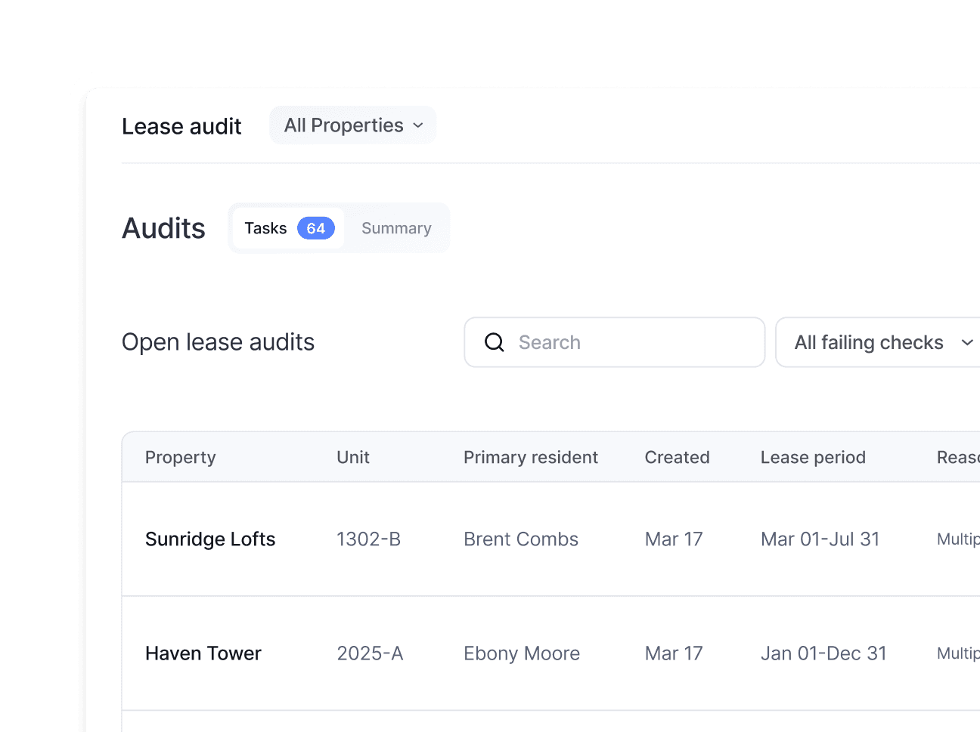Switch to the Summary tab
980x732 pixels.
396,227
